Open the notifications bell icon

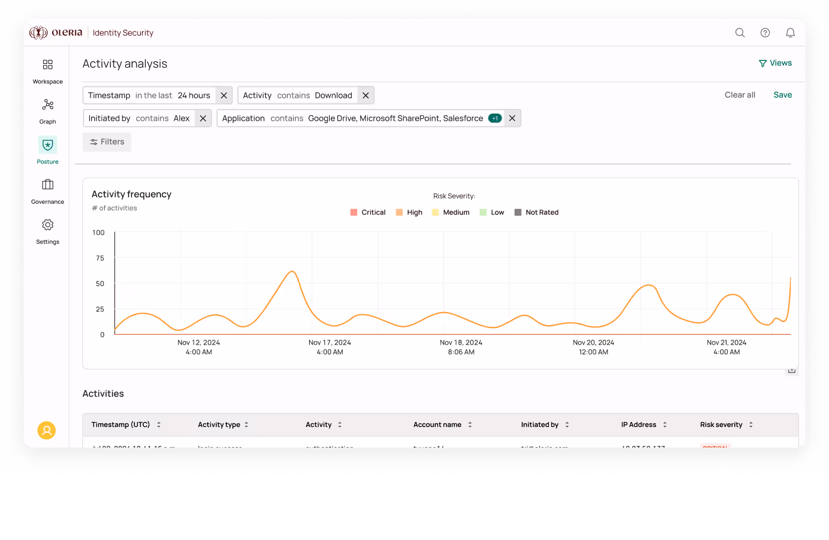coord(790,33)
